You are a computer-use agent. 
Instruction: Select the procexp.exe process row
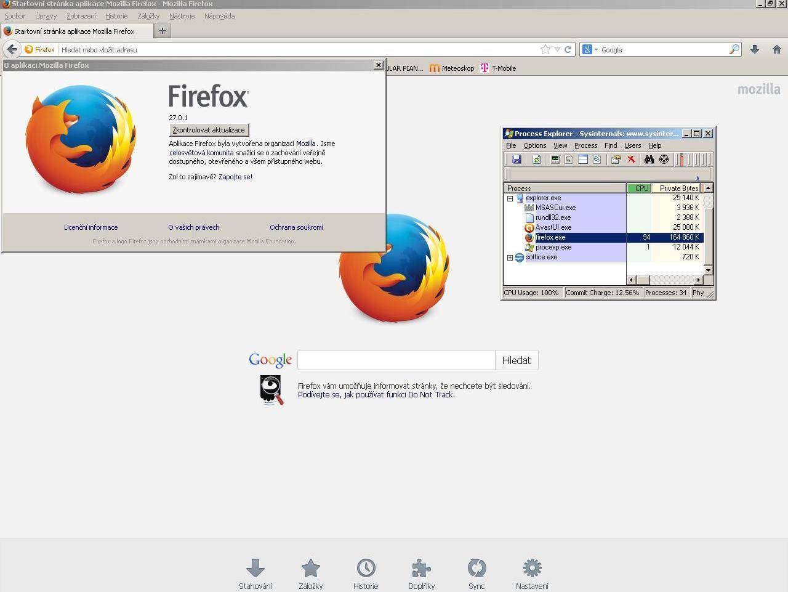pos(603,247)
